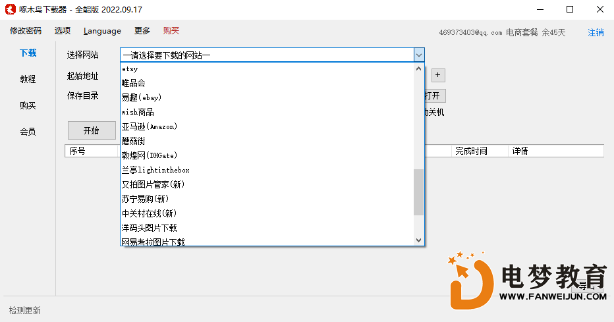Switch to the 下载 sidebar tab
614x322 pixels.
28,53
